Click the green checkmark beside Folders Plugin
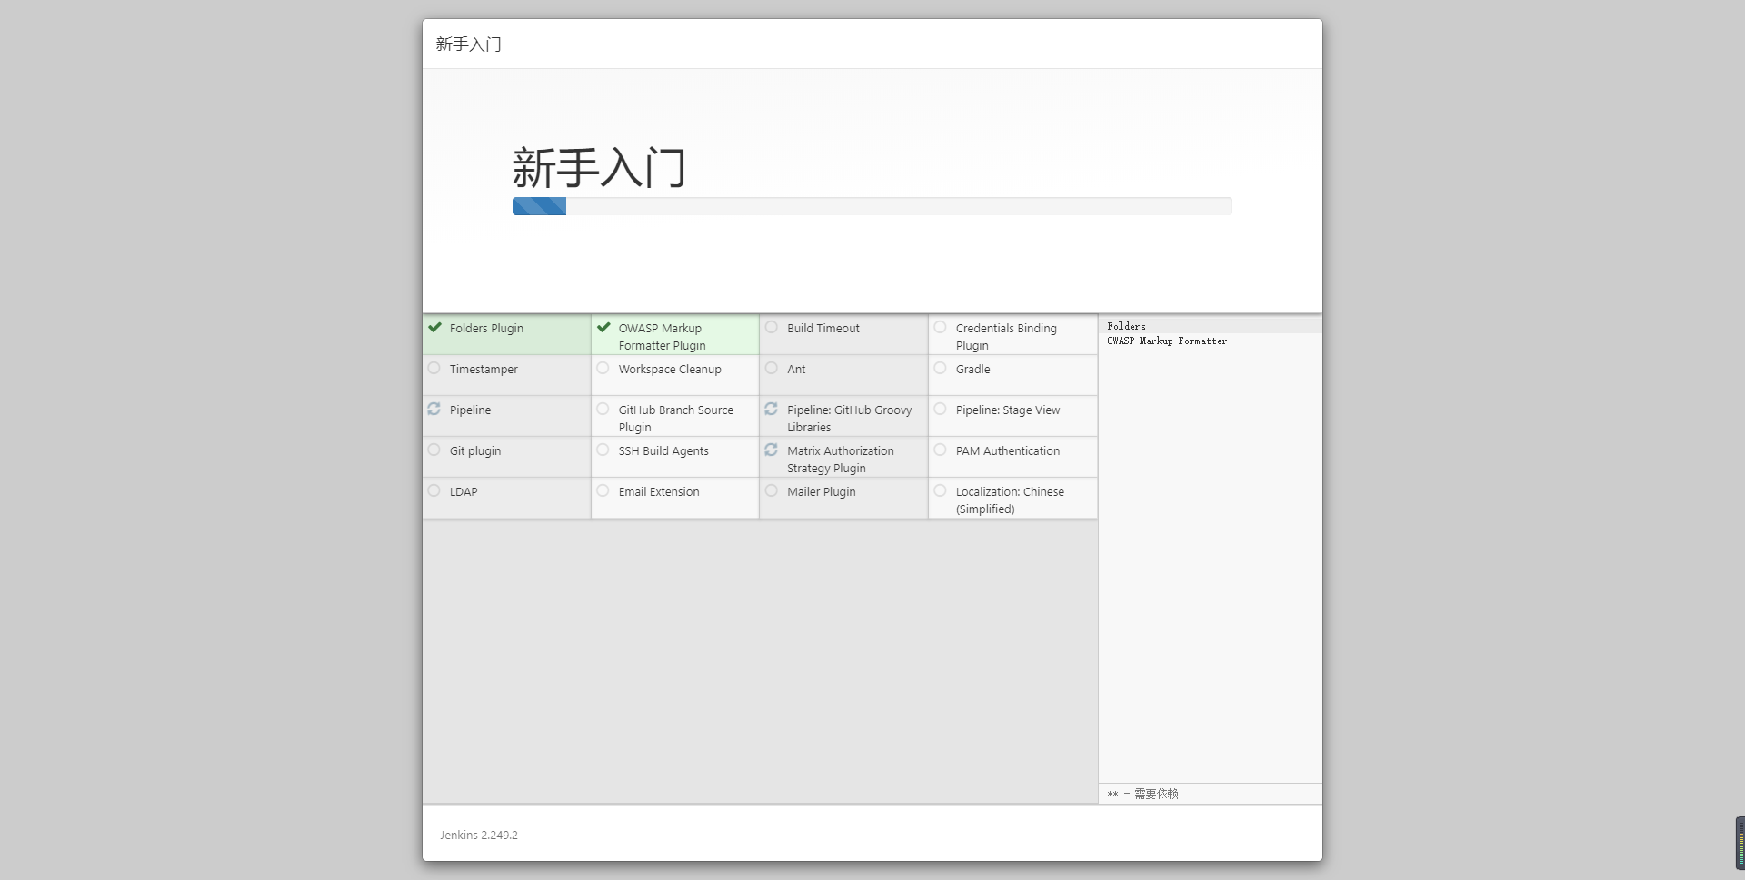 coord(434,328)
